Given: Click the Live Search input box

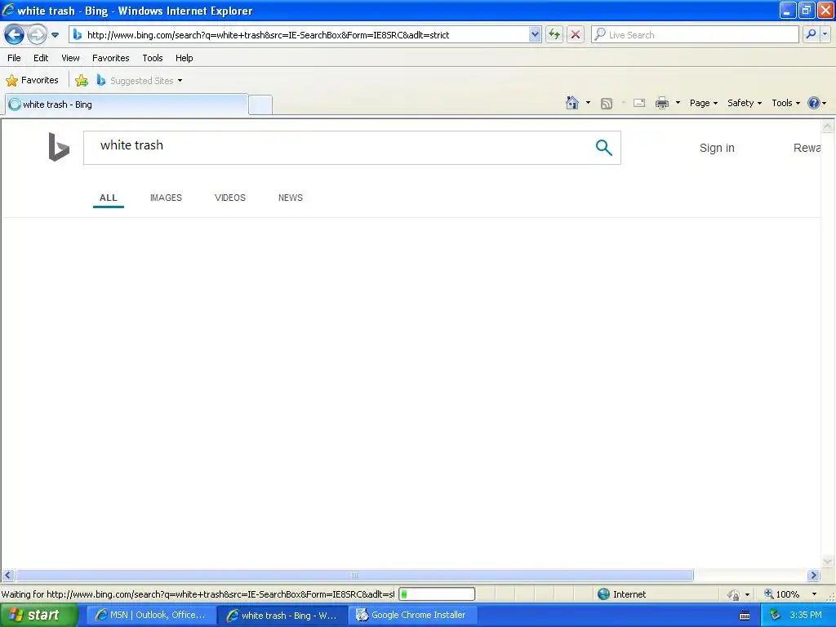Looking at the screenshot, I should pyautogui.click(x=696, y=35).
